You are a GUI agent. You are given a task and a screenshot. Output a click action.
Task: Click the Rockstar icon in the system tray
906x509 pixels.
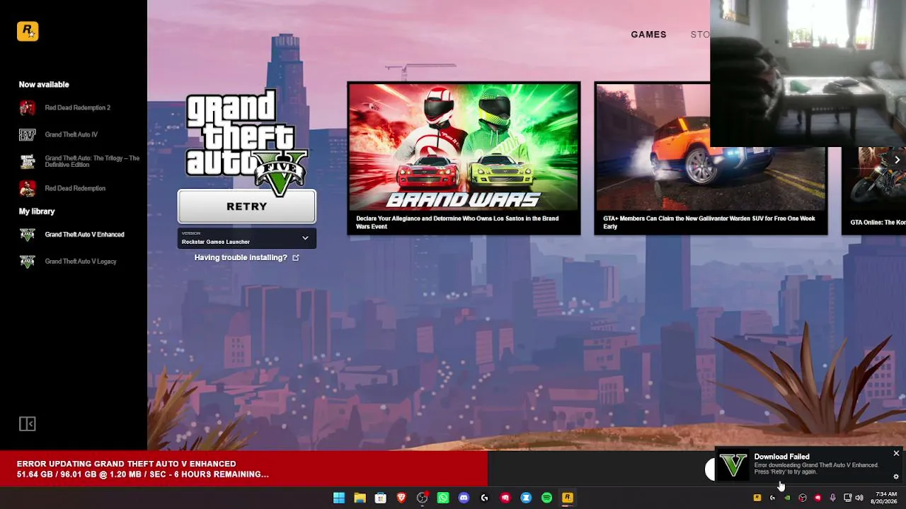[757, 498]
